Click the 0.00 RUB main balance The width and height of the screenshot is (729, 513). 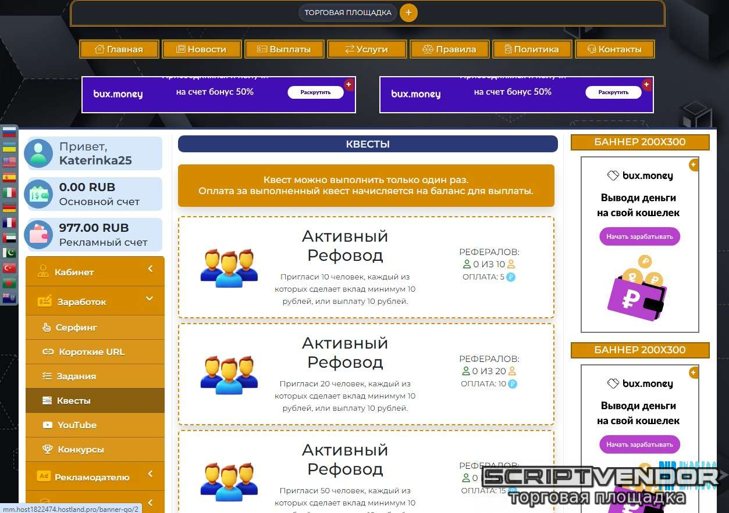tap(87, 187)
